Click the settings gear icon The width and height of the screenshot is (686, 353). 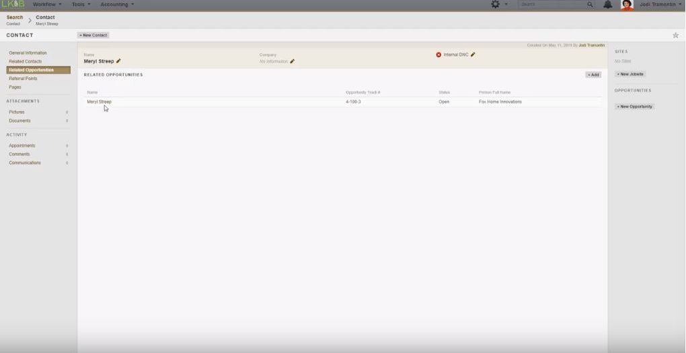point(496,5)
